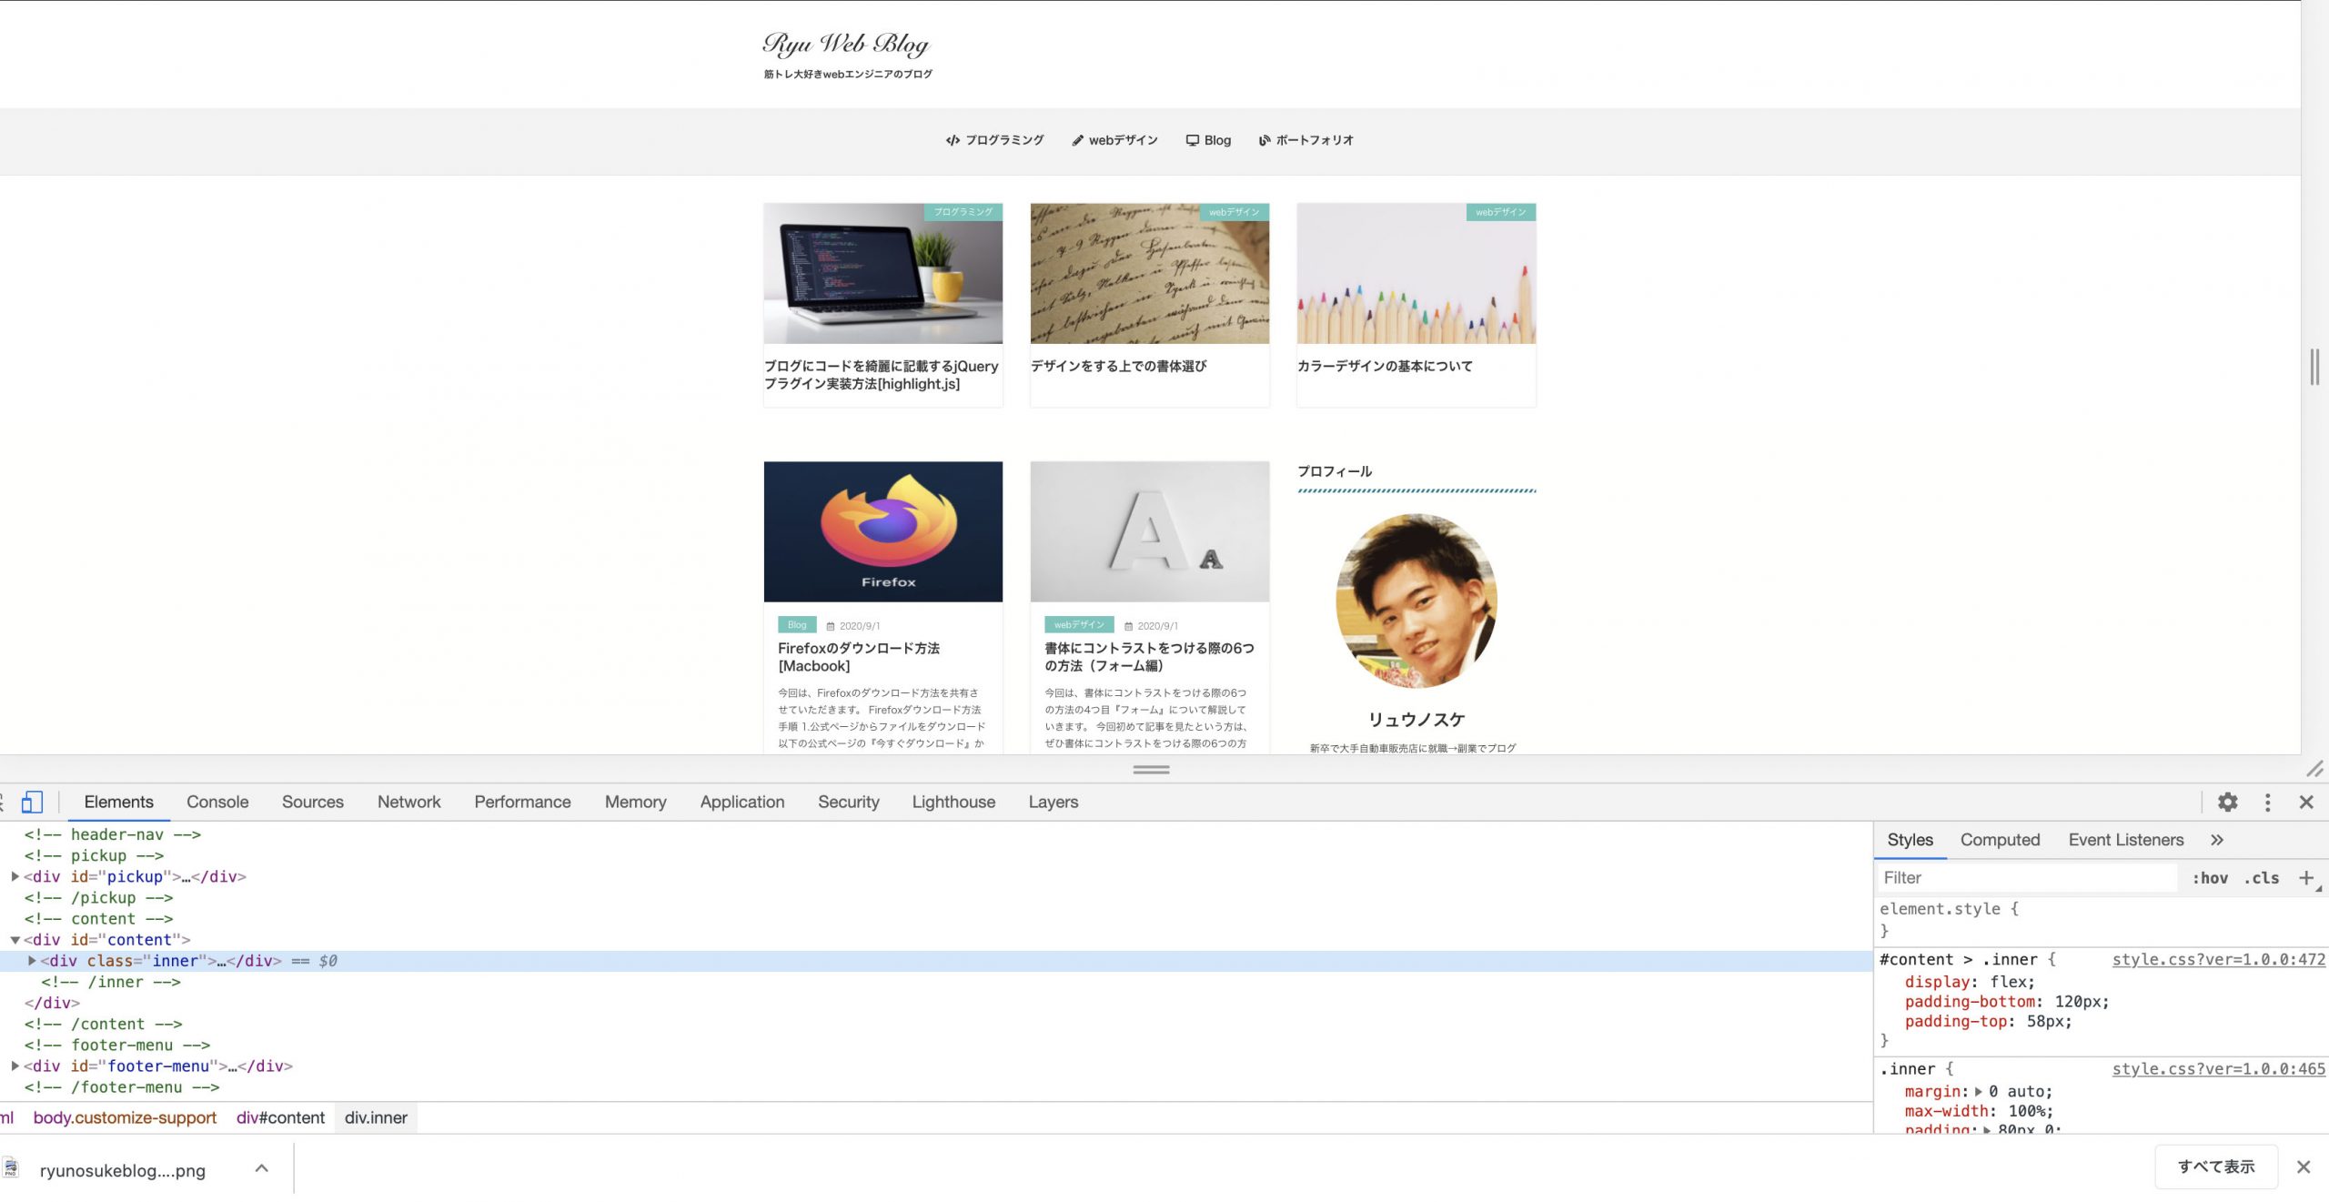Toggle the .cls class editor
2329x1202 pixels.
point(2262,878)
